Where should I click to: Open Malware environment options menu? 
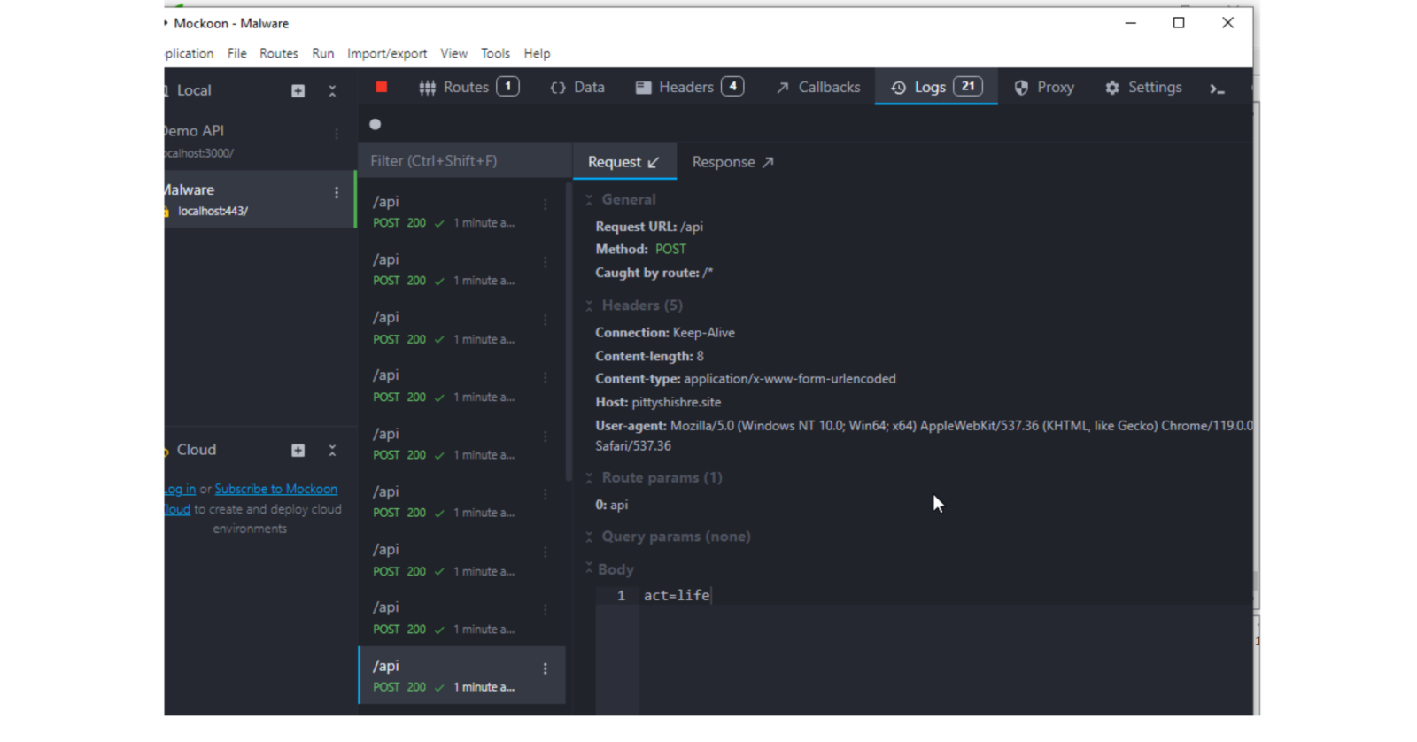(x=337, y=192)
